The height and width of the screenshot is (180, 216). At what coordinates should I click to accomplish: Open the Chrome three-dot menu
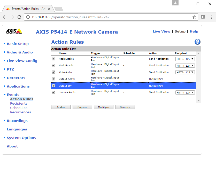point(211,17)
